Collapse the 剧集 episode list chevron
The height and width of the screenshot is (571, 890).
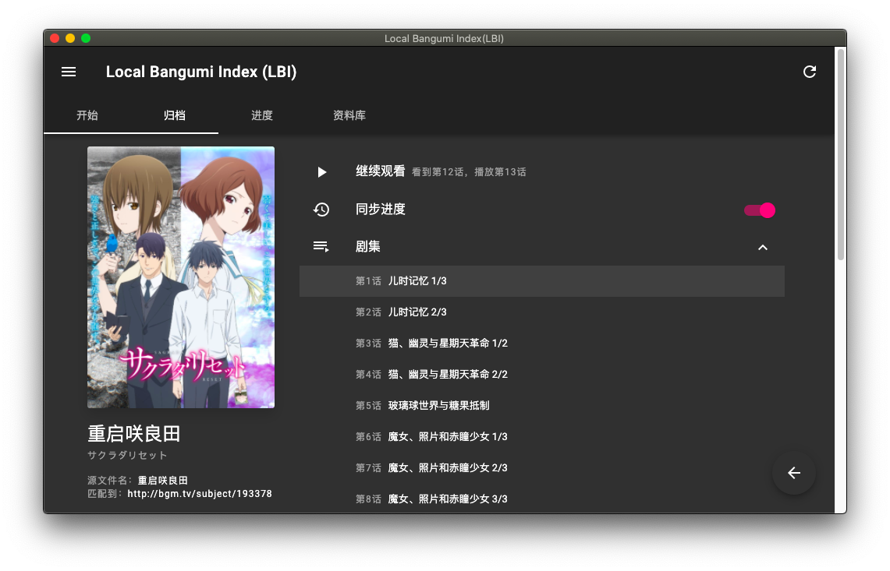pyautogui.click(x=762, y=247)
